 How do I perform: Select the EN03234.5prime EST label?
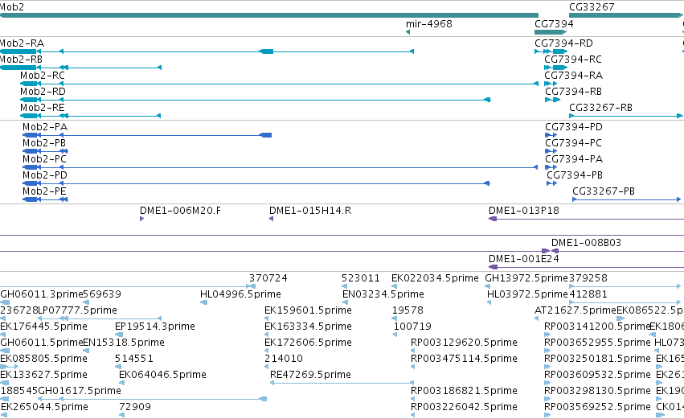(x=383, y=294)
